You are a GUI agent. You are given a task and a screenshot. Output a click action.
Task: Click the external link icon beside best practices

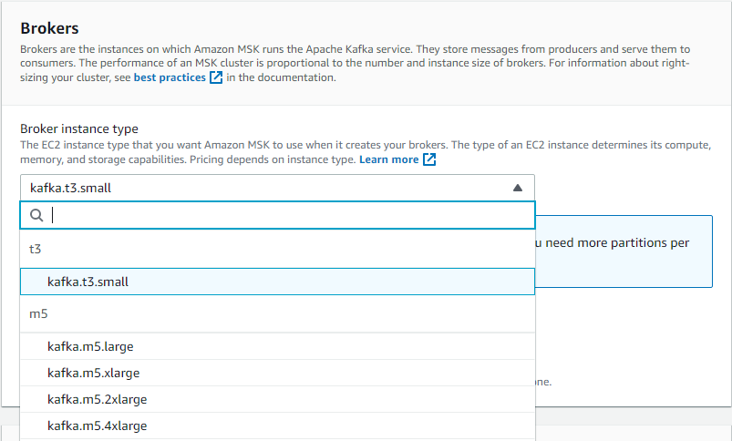216,77
